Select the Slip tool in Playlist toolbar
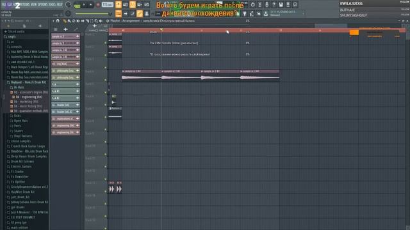This screenshot has width=410, height=230. click(x=83, y=21)
